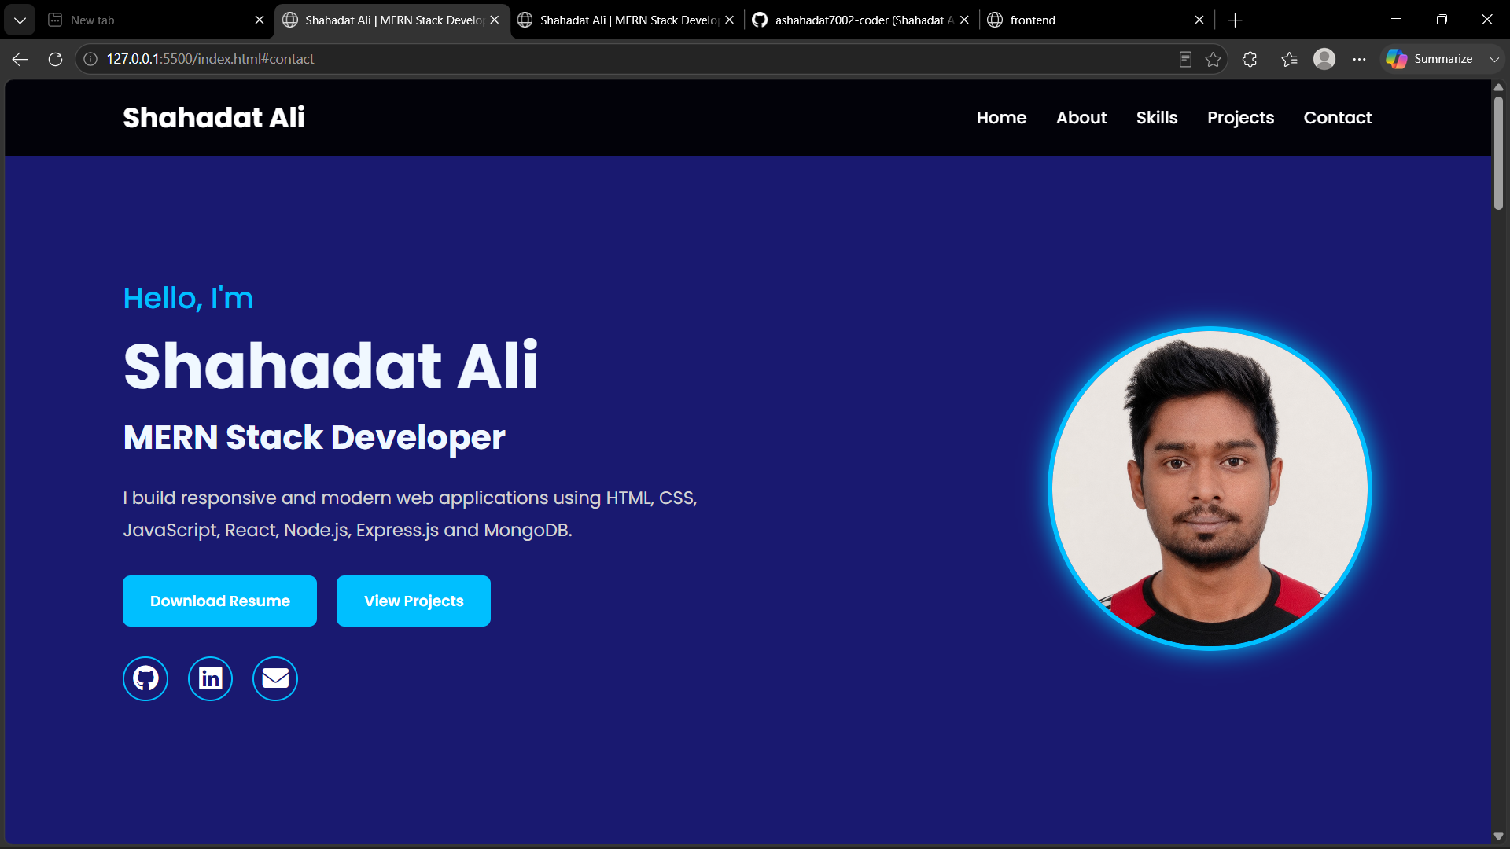Click the Download Resume button

click(x=219, y=601)
